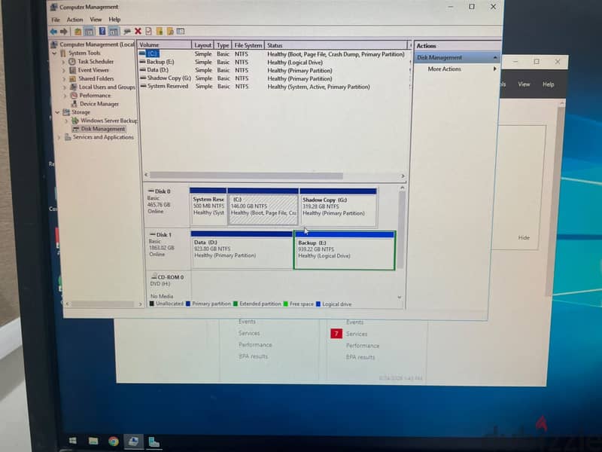Collapse the Storage node
Screen dimensions: 602x452
click(x=57, y=112)
